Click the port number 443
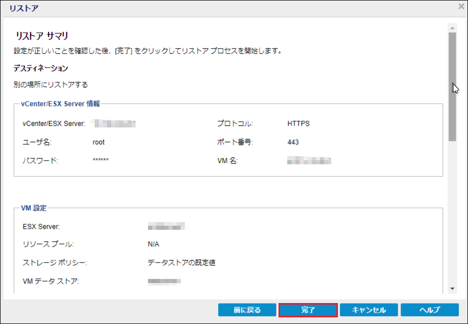The height and width of the screenshot is (324, 468). point(293,142)
